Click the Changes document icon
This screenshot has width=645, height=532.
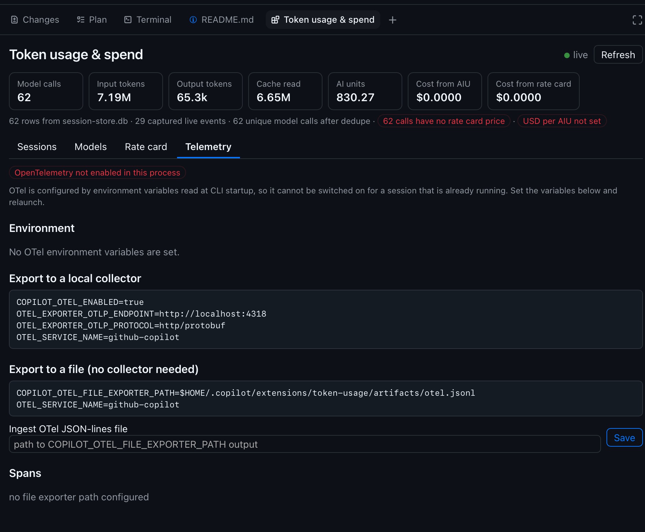(x=14, y=20)
